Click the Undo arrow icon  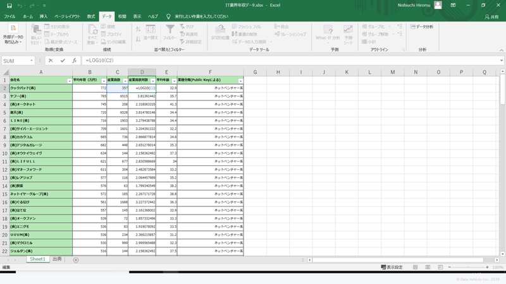click(x=20, y=6)
